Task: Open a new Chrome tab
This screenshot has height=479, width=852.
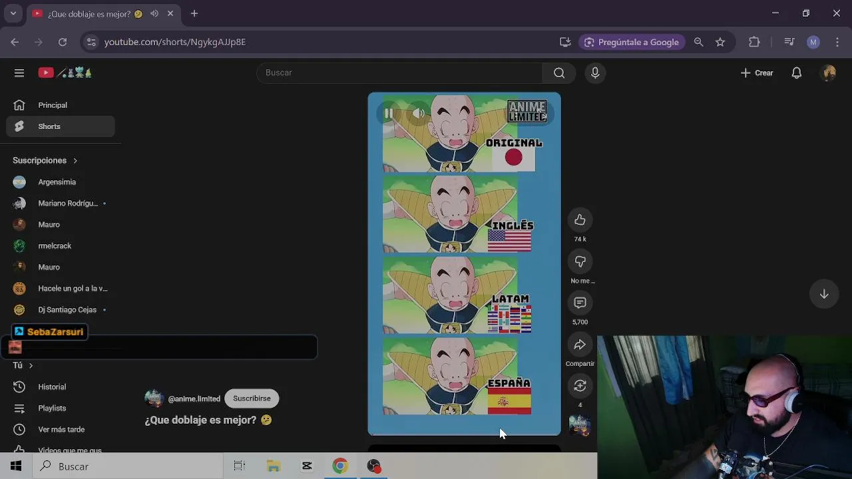Action: tap(194, 13)
